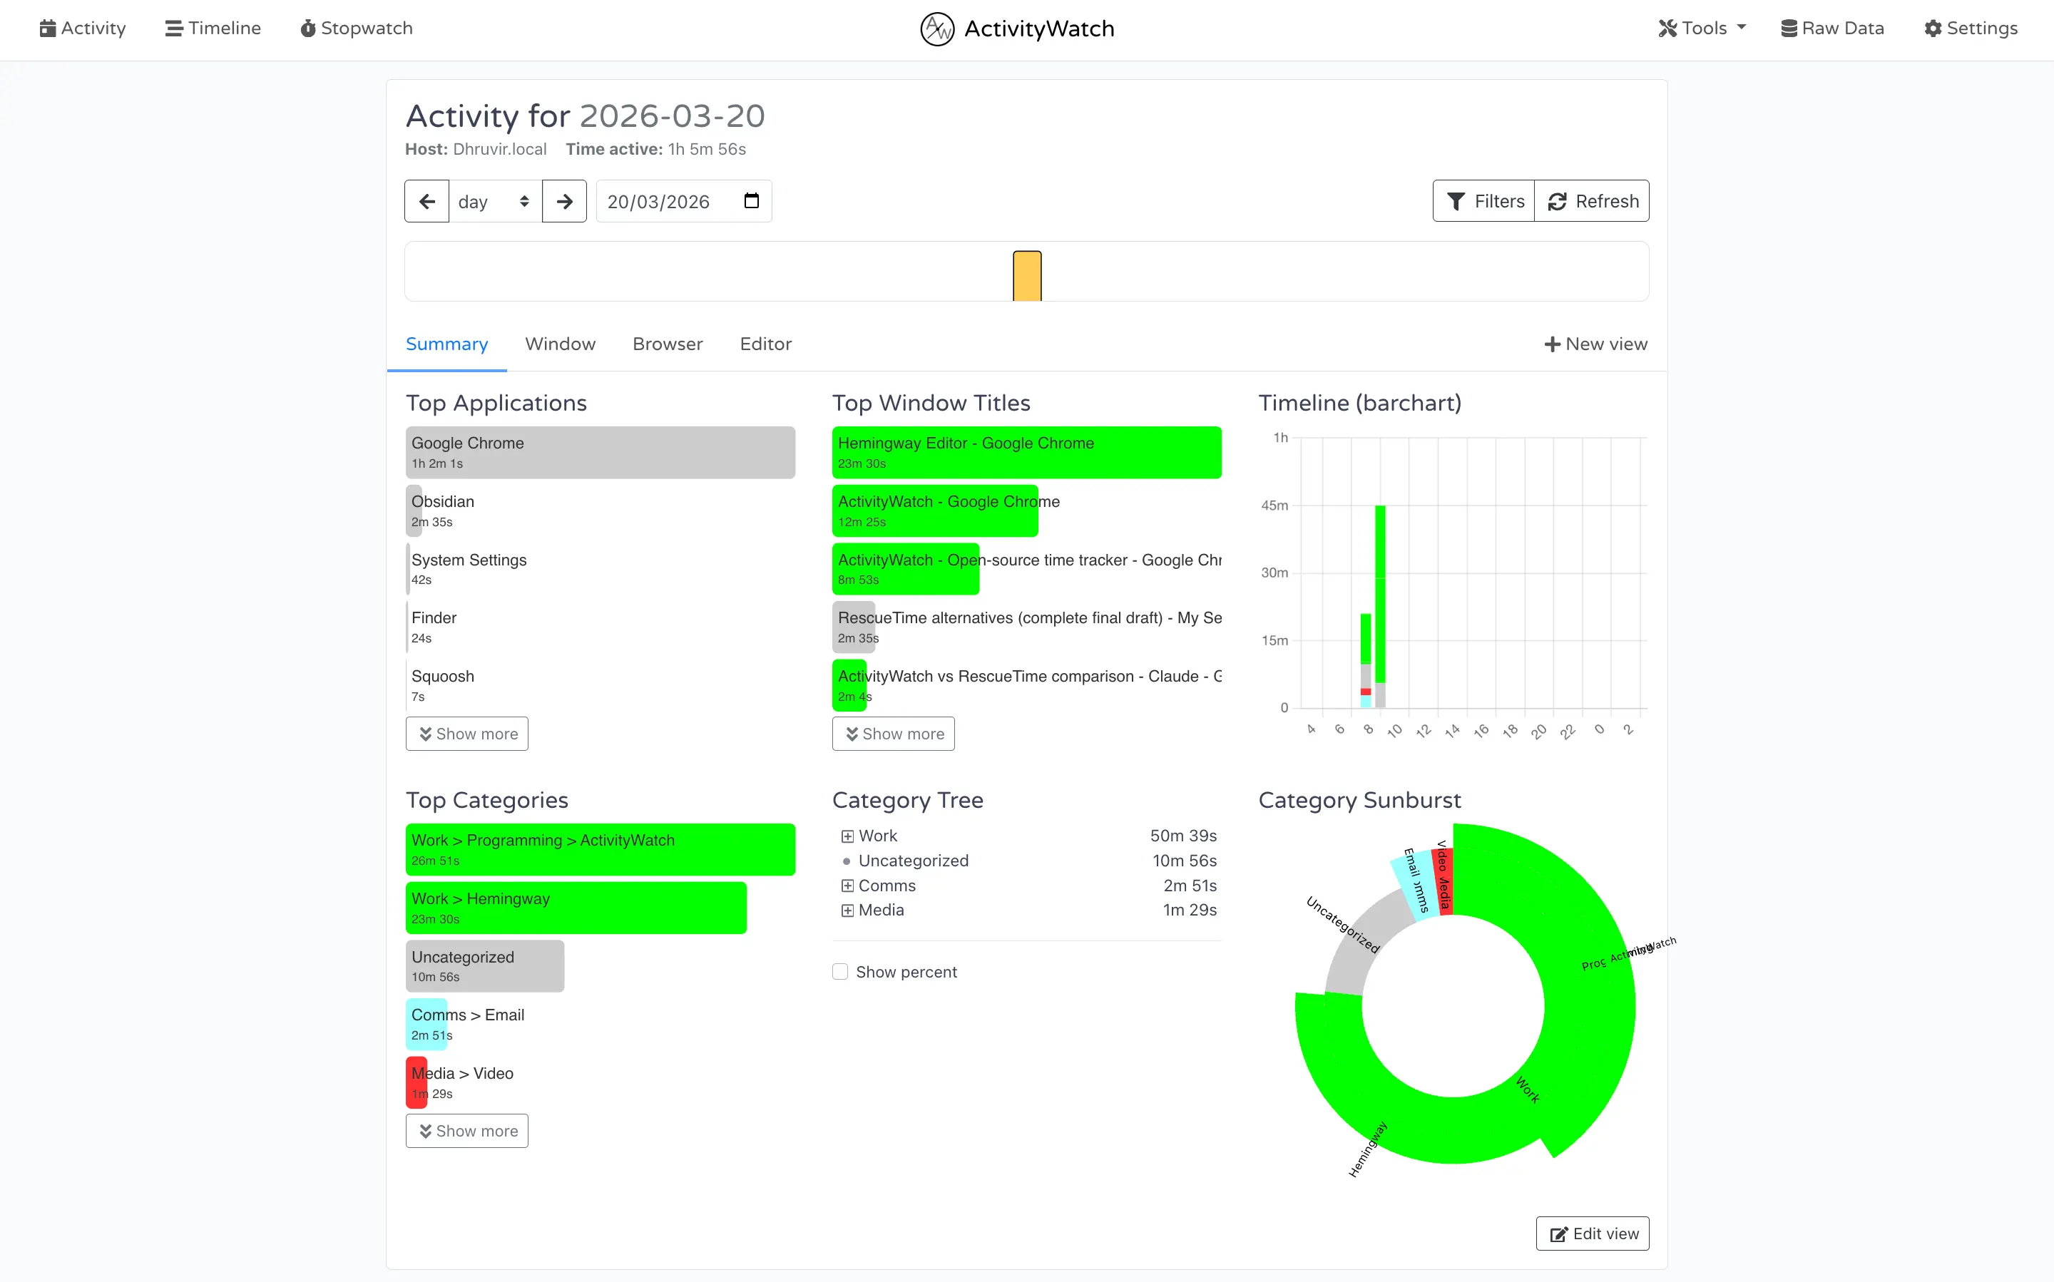Switch to the Editor tab
This screenshot has width=2054, height=1282.
[x=765, y=344]
